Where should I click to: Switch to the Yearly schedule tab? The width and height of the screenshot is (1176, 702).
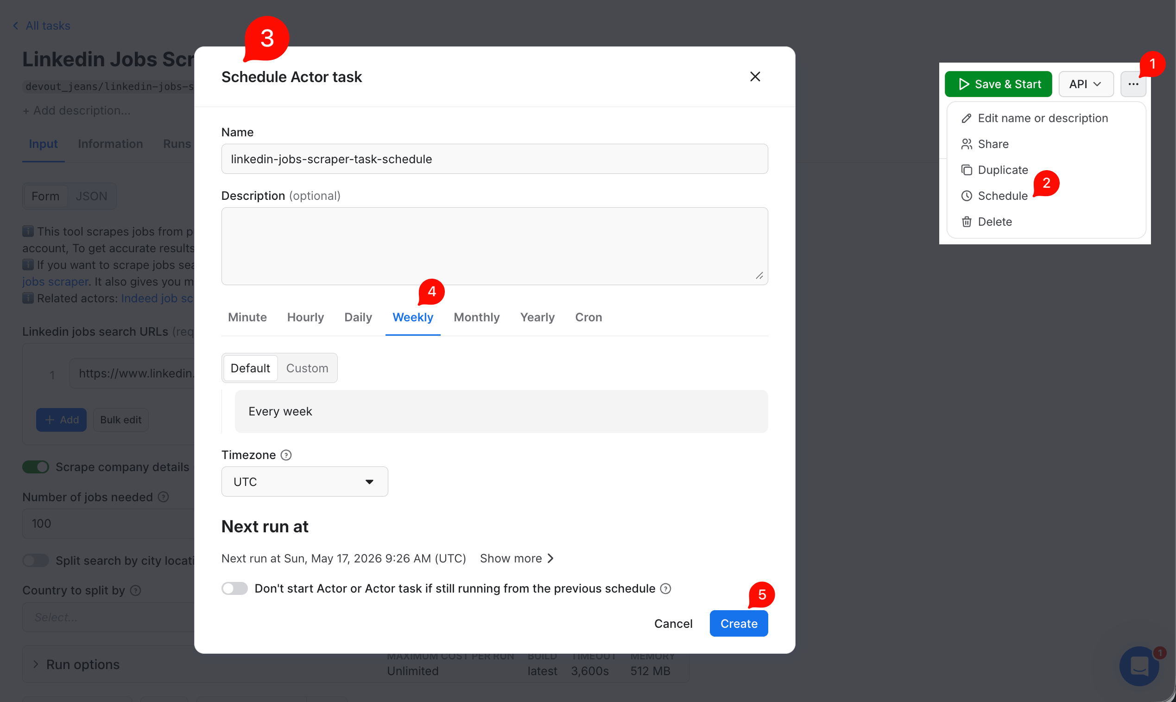[537, 317]
